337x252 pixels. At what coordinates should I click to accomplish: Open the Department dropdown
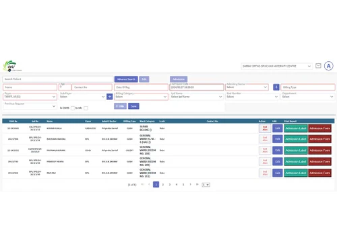[x=308, y=97]
